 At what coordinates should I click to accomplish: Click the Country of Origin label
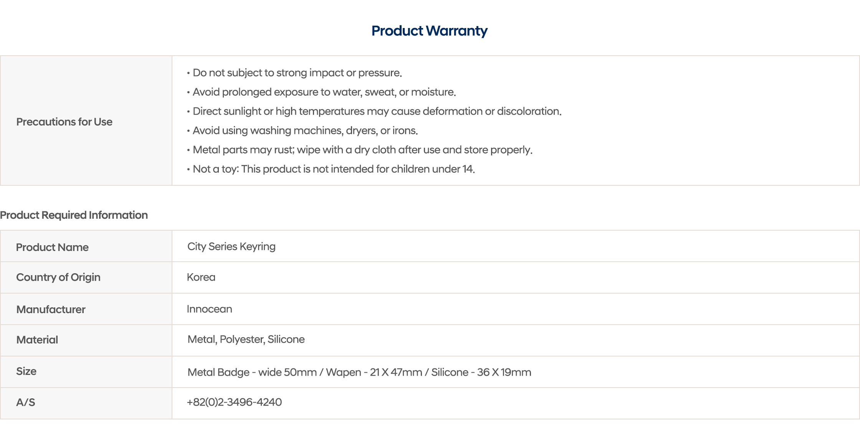58,277
